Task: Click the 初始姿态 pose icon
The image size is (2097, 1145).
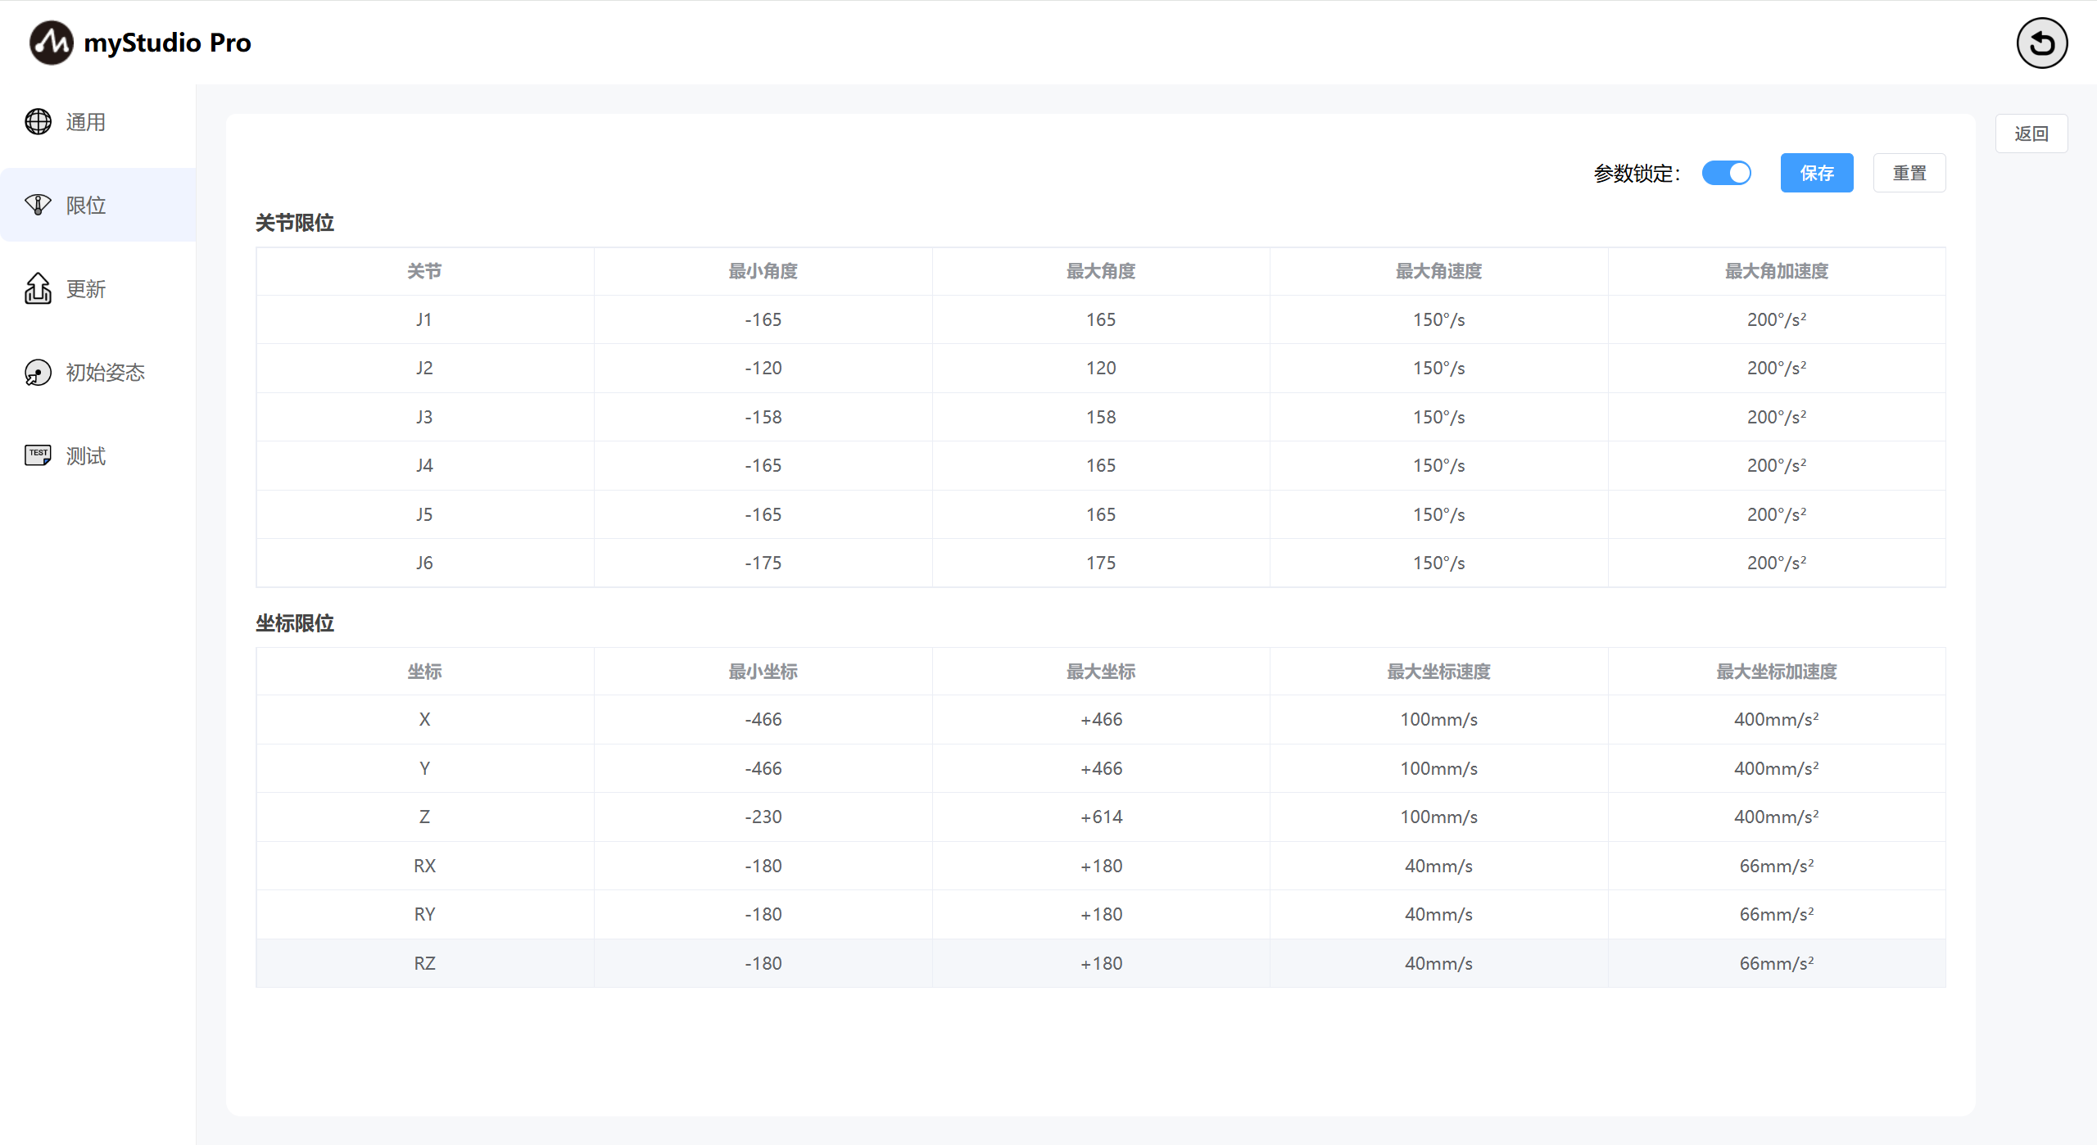Action: click(x=38, y=373)
